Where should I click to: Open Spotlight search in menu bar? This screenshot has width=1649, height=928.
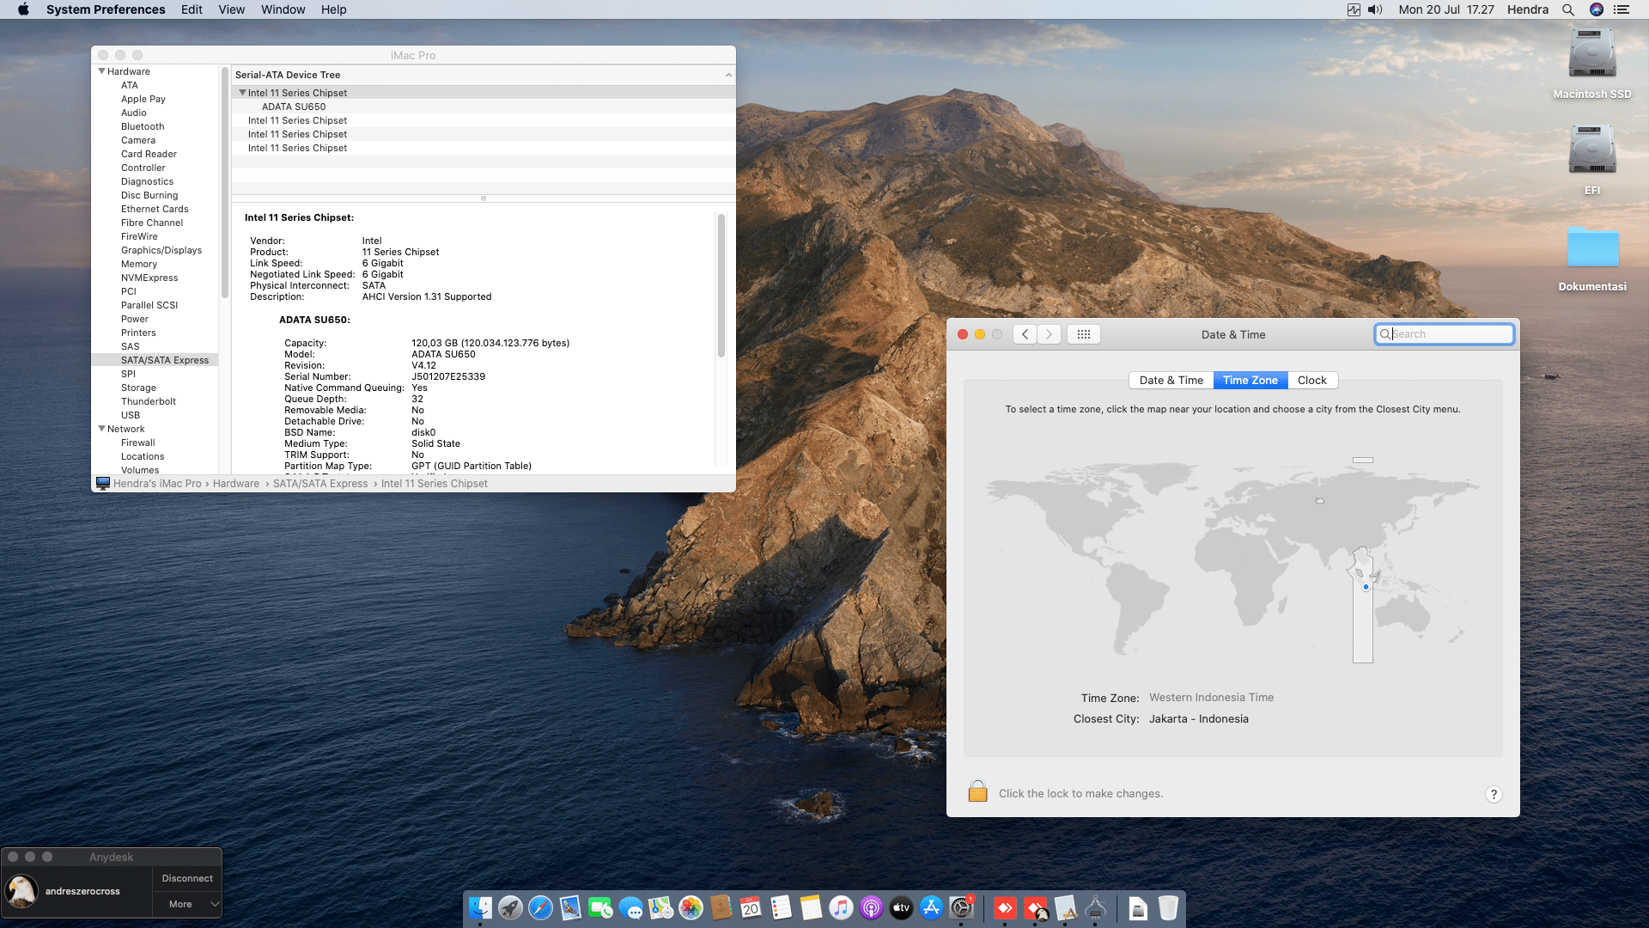click(x=1567, y=9)
